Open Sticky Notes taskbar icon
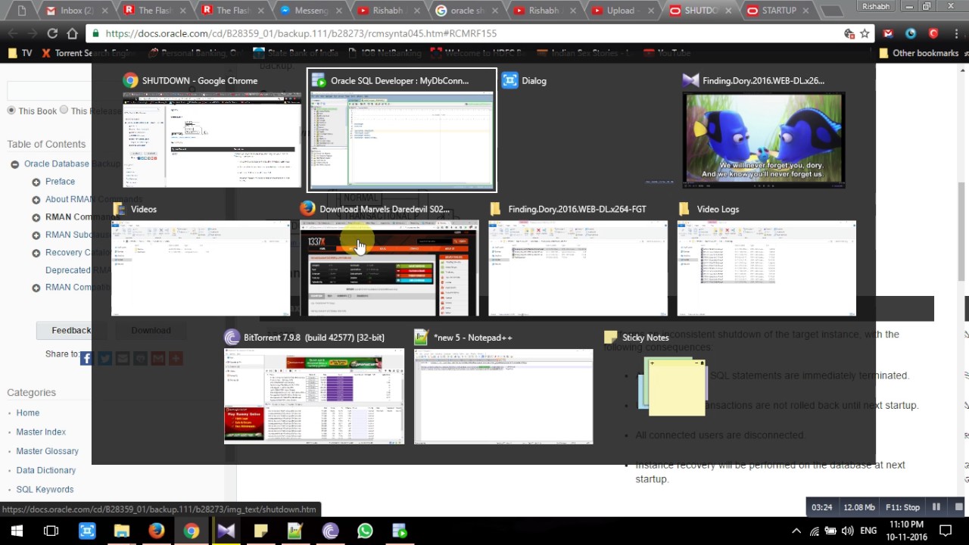Image resolution: width=969 pixels, height=545 pixels. coord(260,531)
